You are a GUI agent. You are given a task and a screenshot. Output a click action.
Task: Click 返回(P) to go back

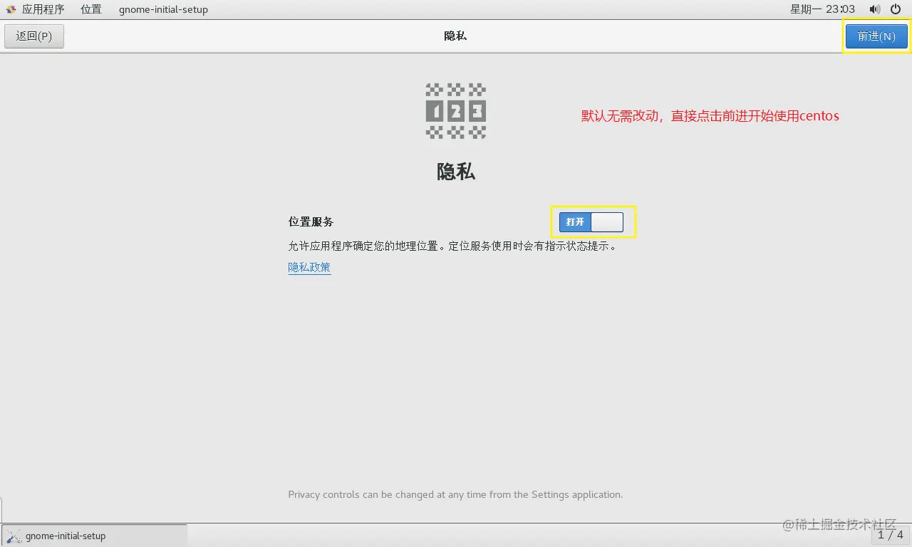pos(33,36)
